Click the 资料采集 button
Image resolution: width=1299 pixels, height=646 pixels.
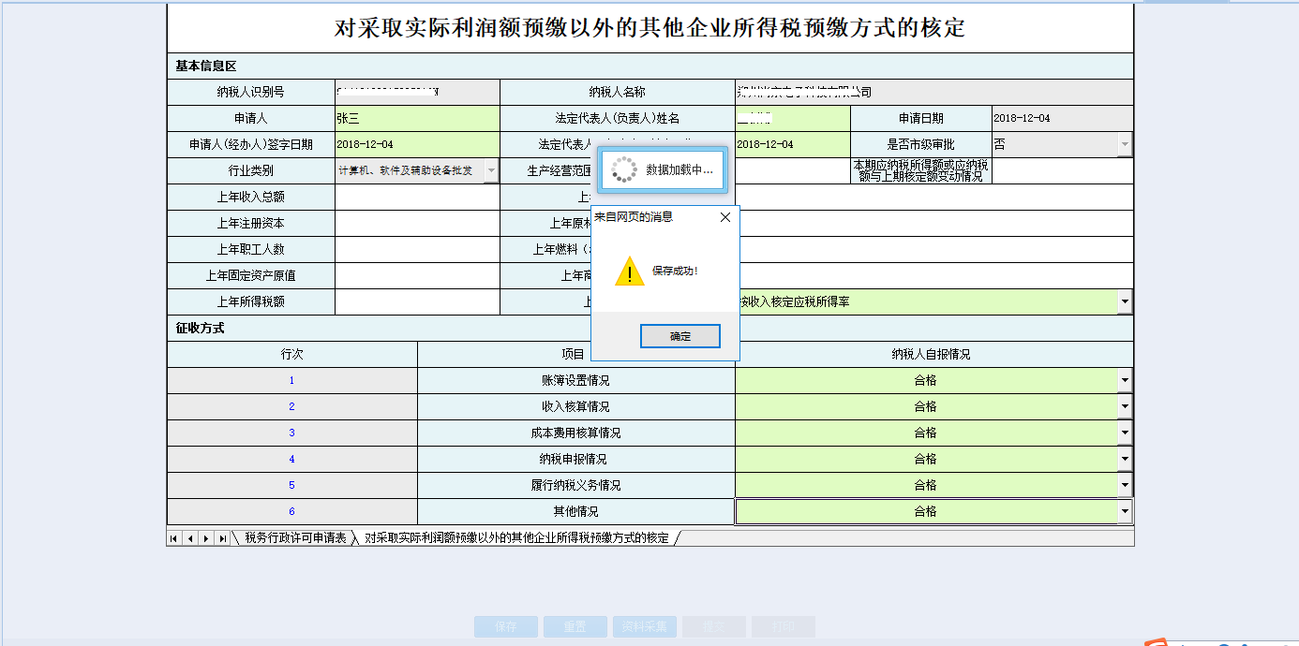click(644, 626)
